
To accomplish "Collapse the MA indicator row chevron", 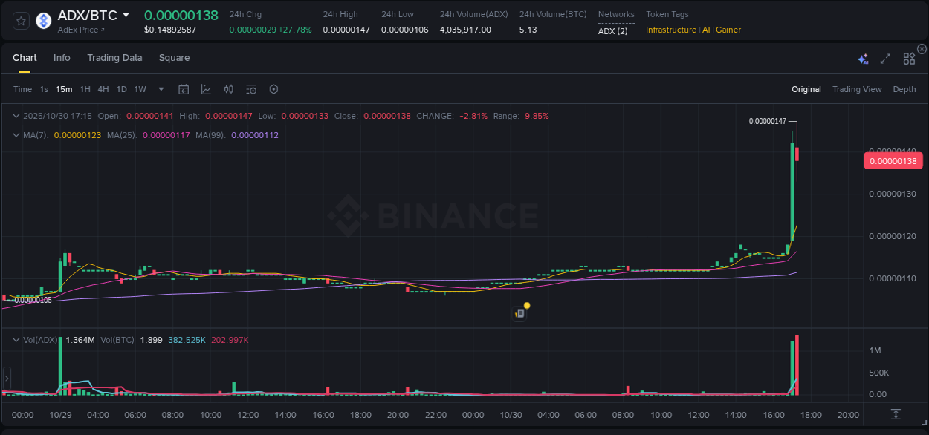I will click(x=16, y=135).
